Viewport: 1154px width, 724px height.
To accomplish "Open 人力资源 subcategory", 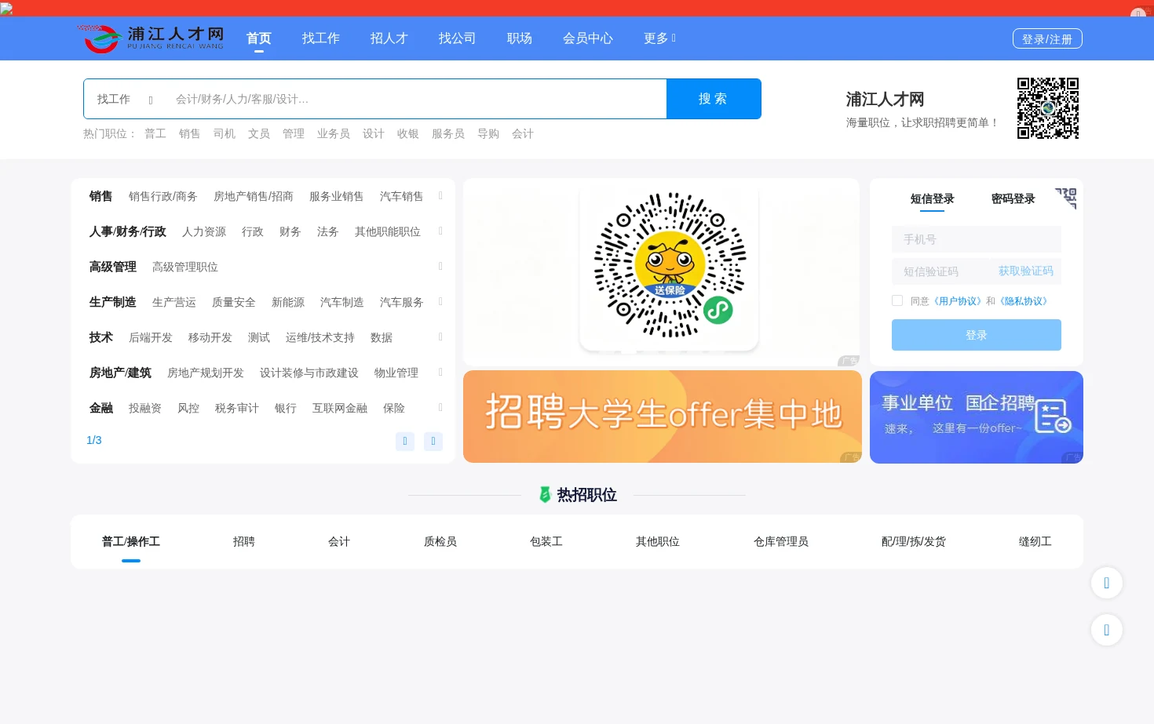I will tap(204, 231).
